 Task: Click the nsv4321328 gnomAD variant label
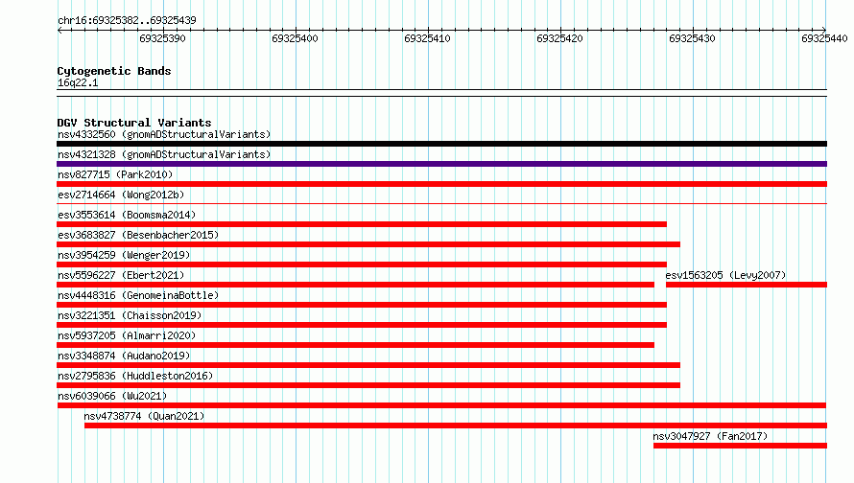[x=164, y=154]
